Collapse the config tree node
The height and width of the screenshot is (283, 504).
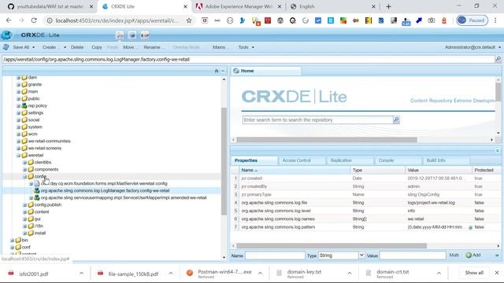pos(24,176)
